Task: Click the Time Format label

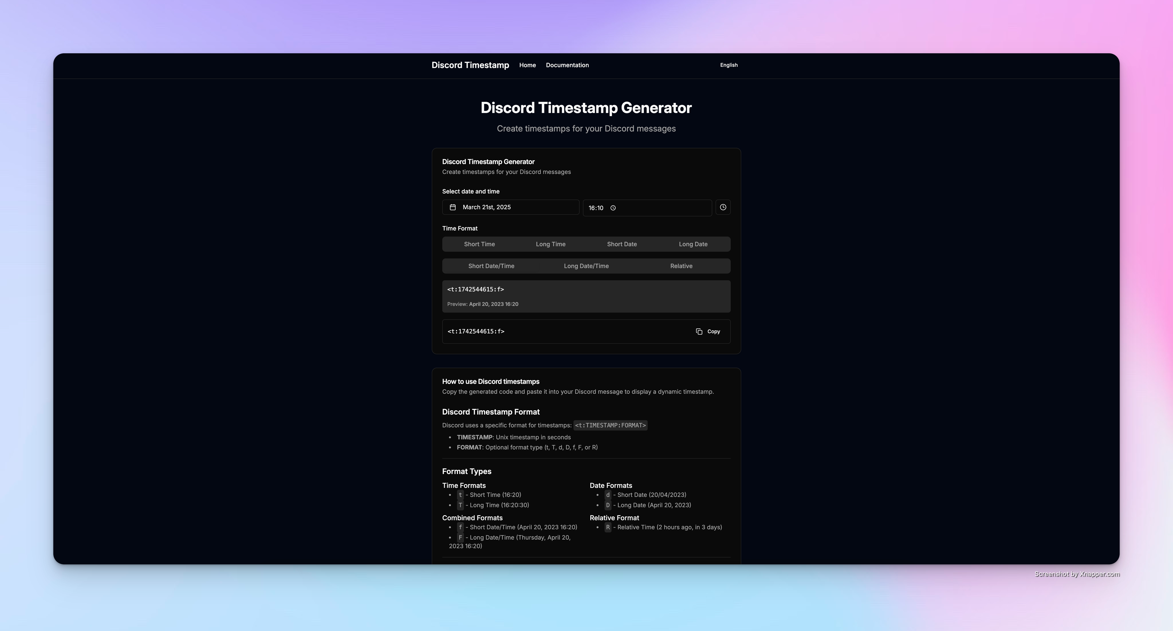Action: point(459,229)
